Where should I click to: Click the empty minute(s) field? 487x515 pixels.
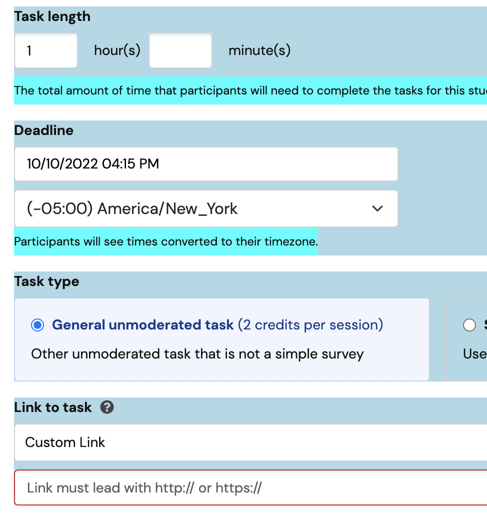coord(180,50)
